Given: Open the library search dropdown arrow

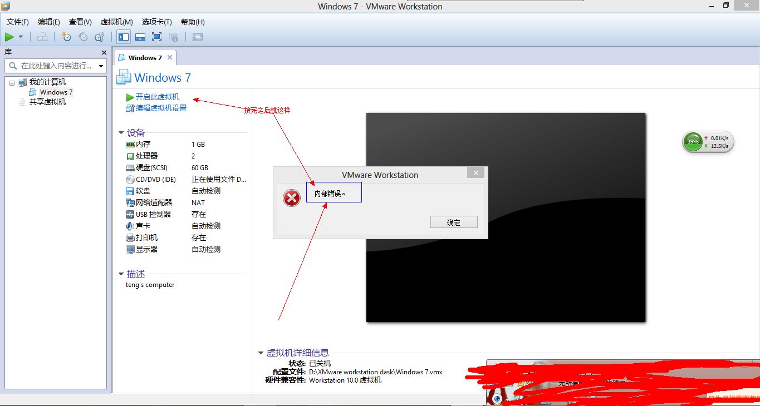Looking at the screenshot, I should click(101, 66).
